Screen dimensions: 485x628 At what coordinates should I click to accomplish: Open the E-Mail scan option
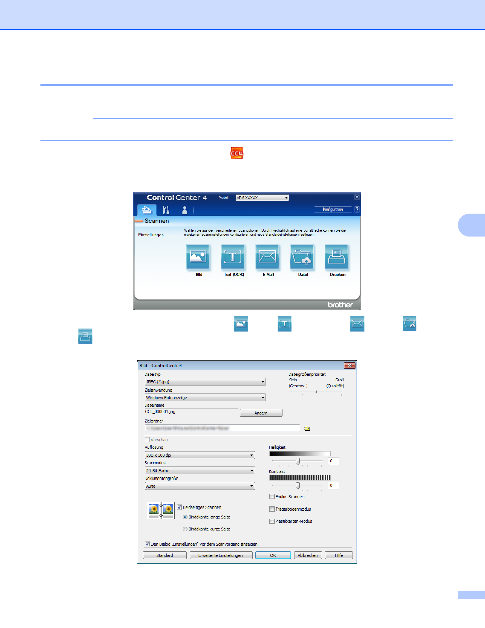point(267,257)
